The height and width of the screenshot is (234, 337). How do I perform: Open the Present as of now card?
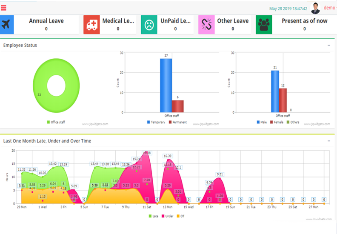click(x=304, y=25)
